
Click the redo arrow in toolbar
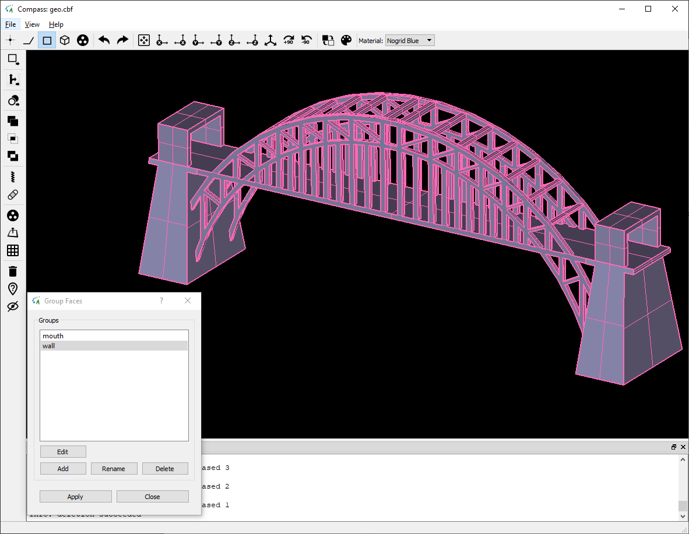click(122, 40)
